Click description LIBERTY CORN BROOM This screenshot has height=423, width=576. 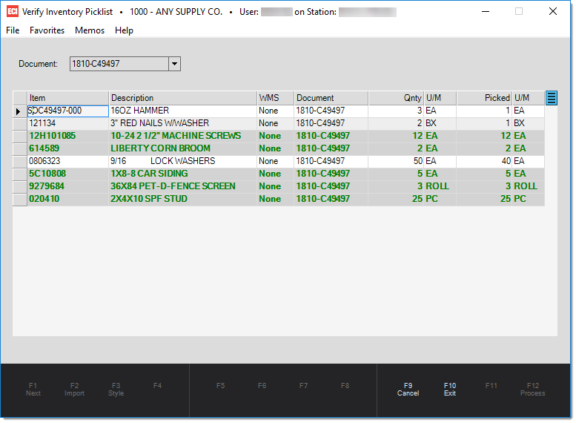183,148
